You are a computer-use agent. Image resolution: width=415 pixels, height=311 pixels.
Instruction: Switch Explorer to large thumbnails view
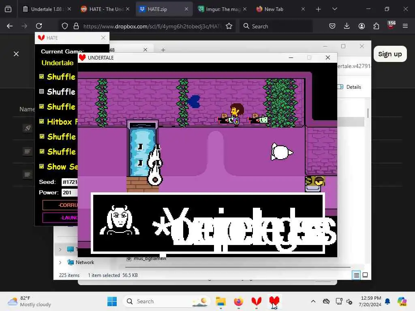[365, 275]
